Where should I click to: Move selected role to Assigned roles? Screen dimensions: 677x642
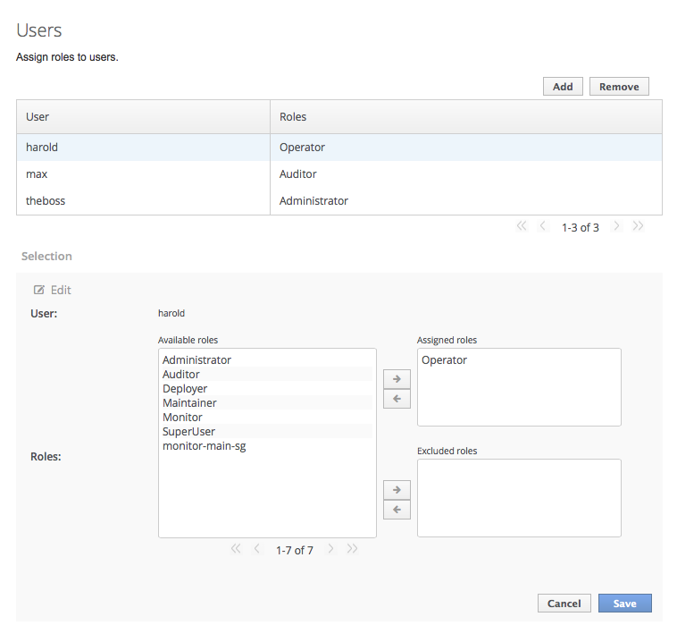pos(396,378)
